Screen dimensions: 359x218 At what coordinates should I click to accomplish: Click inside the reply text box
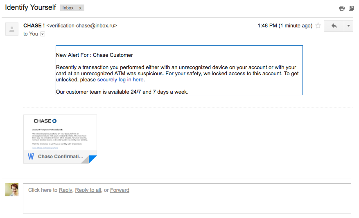187,198
